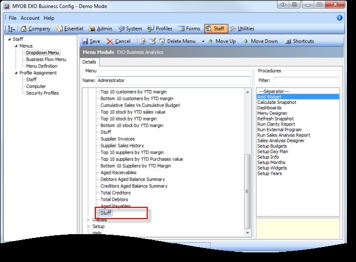Select Aged Receivables menu item
The height and width of the screenshot is (262, 356).
pos(118,173)
